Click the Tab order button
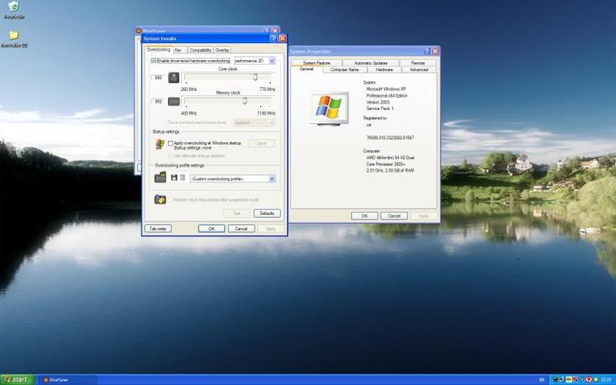Viewport: 616px width, 385px height. pos(158,229)
